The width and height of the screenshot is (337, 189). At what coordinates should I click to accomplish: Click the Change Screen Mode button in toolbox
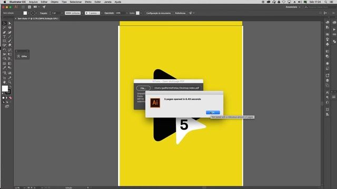click(7, 107)
